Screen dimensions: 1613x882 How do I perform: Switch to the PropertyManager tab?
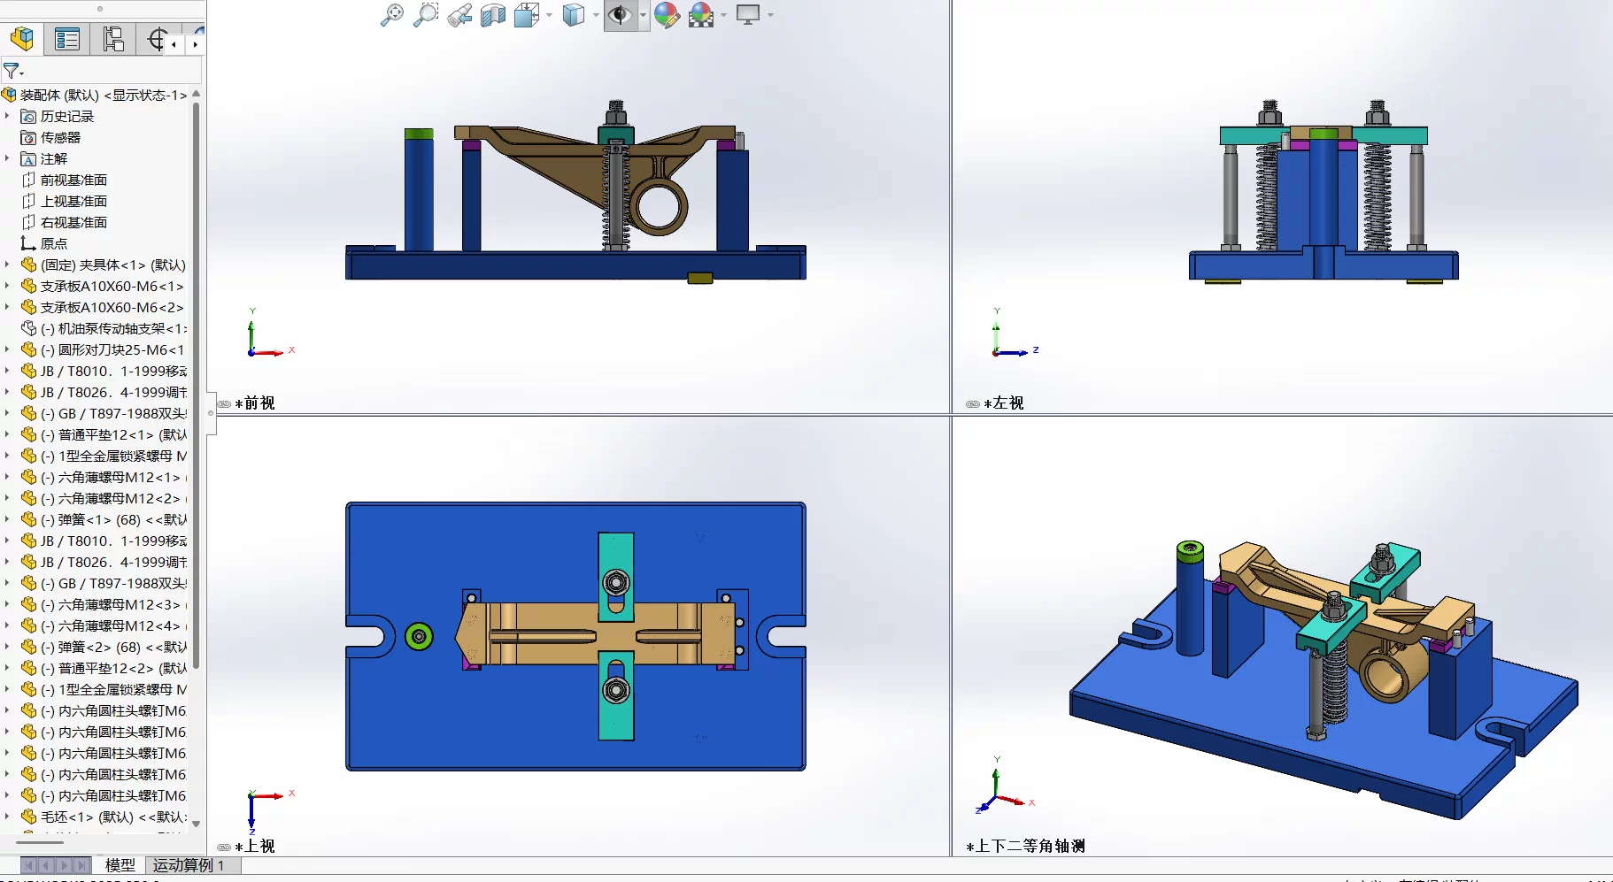coord(67,40)
